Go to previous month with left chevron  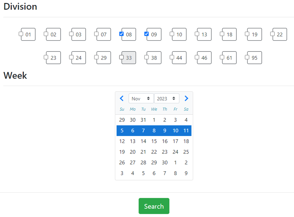pos(122,98)
